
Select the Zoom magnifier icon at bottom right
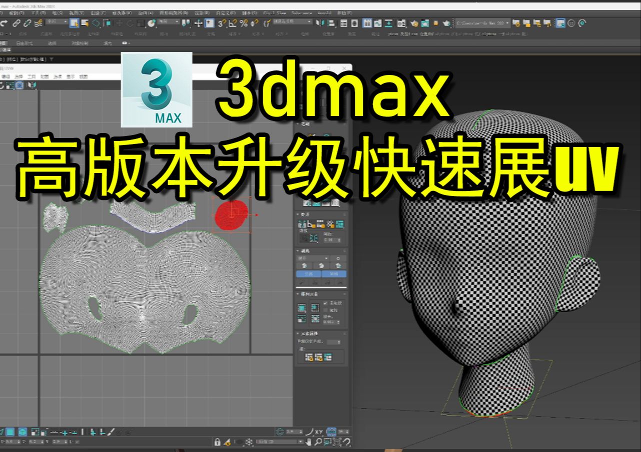pyautogui.click(x=319, y=442)
